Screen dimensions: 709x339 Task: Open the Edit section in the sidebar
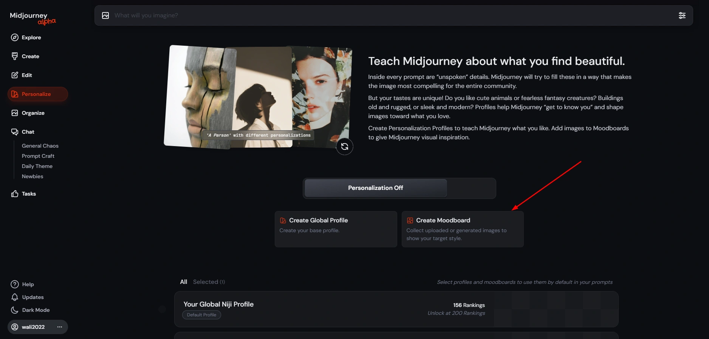22,75
